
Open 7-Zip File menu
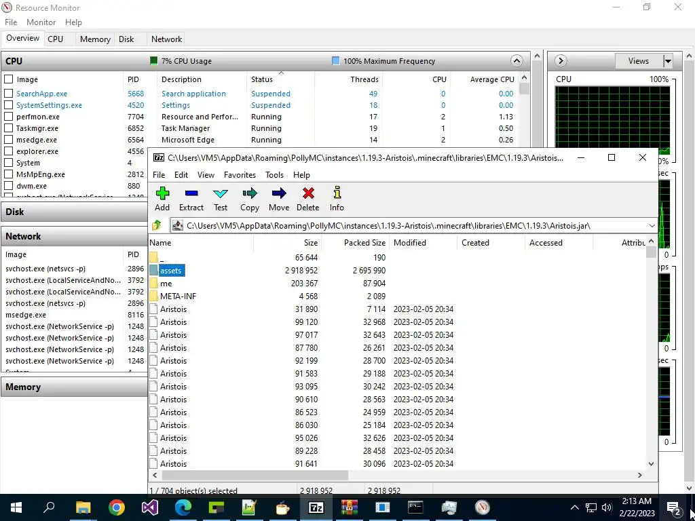pos(159,175)
